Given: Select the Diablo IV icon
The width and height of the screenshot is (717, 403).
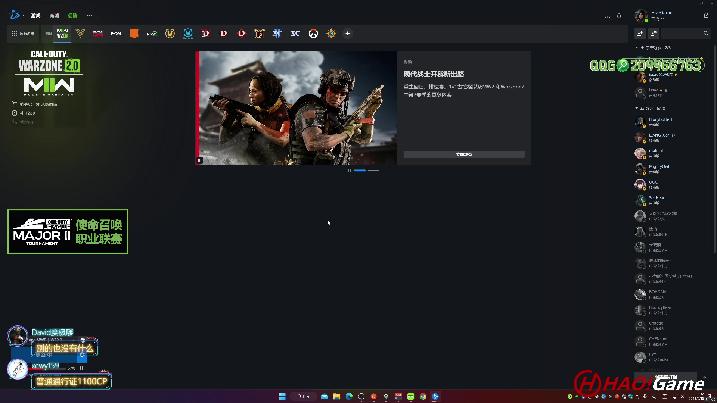Looking at the screenshot, I should [206, 34].
